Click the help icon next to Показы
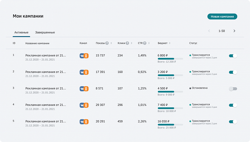This screenshot has height=142, width=250. (107, 43)
